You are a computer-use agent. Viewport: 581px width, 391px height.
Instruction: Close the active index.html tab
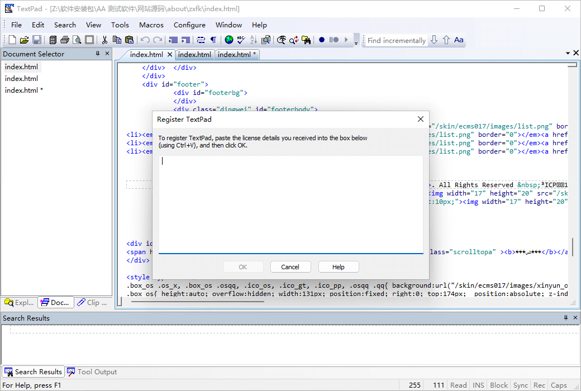click(170, 55)
